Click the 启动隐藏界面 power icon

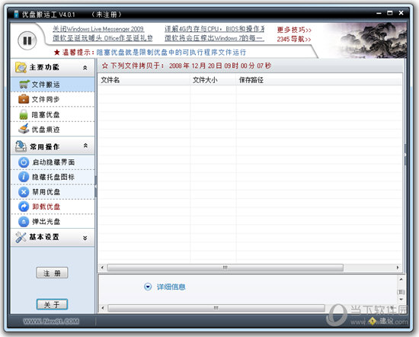24,162
